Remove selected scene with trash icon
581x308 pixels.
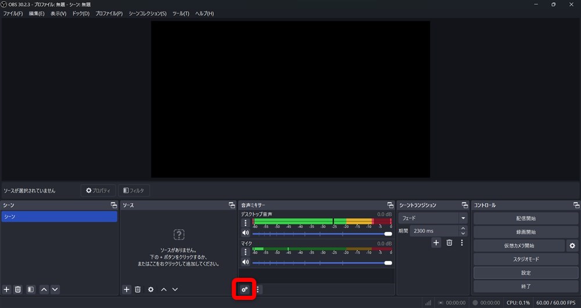click(18, 289)
